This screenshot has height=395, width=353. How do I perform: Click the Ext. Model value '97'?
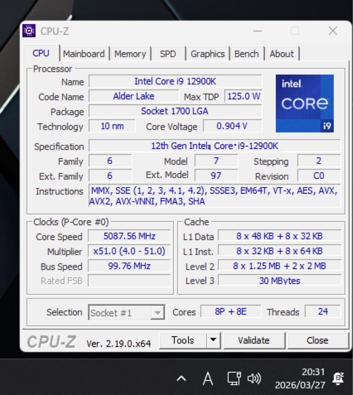coord(216,176)
